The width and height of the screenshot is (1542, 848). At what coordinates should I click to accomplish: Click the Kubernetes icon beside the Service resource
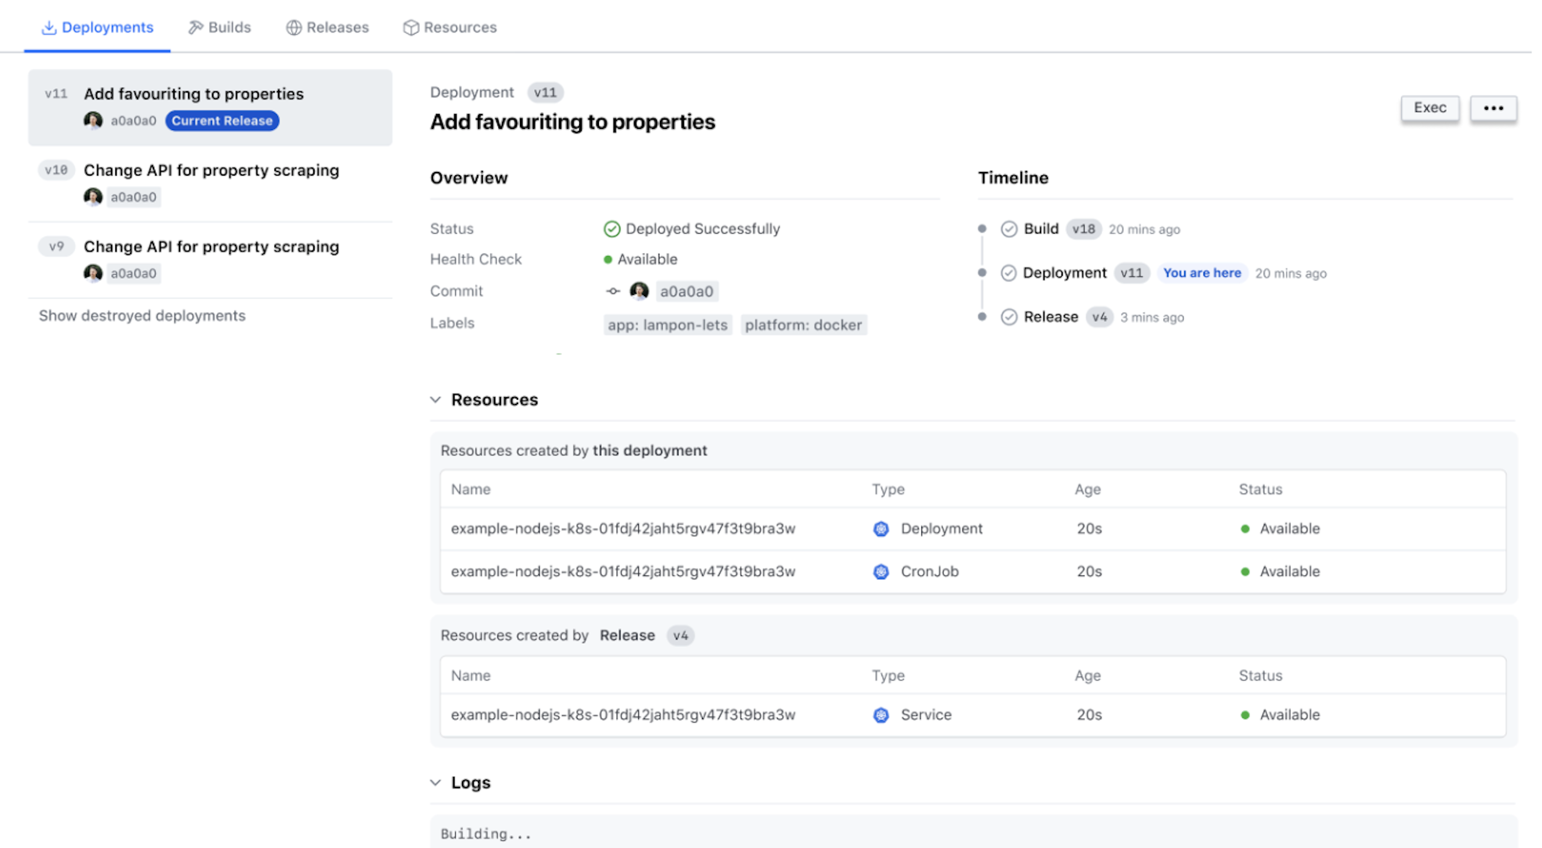[881, 715]
